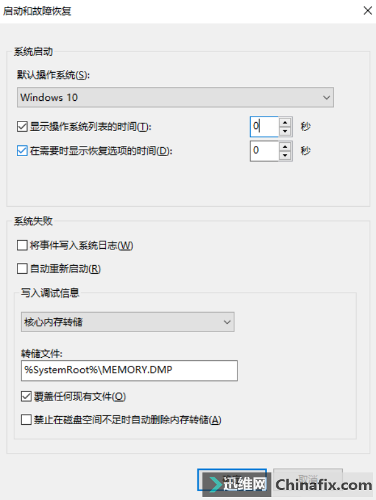Enable 自动重新启动 checkbox
Viewport: 376px width, 500px height.
[22, 269]
